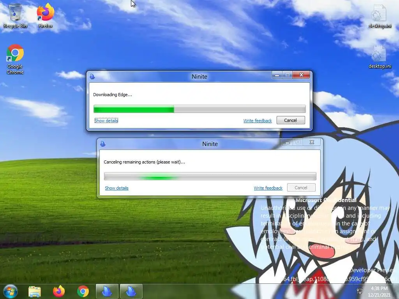399x299 pixels.
Task: Minimize the Downloading Edge Ninite window
Action: pyautogui.click(x=277, y=75)
